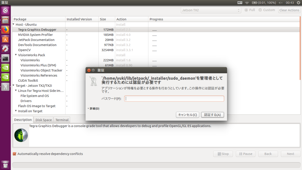Viewport: 302px width, 170px height.
Task: Open the muted volume indicator
Action: tap(281, 3)
